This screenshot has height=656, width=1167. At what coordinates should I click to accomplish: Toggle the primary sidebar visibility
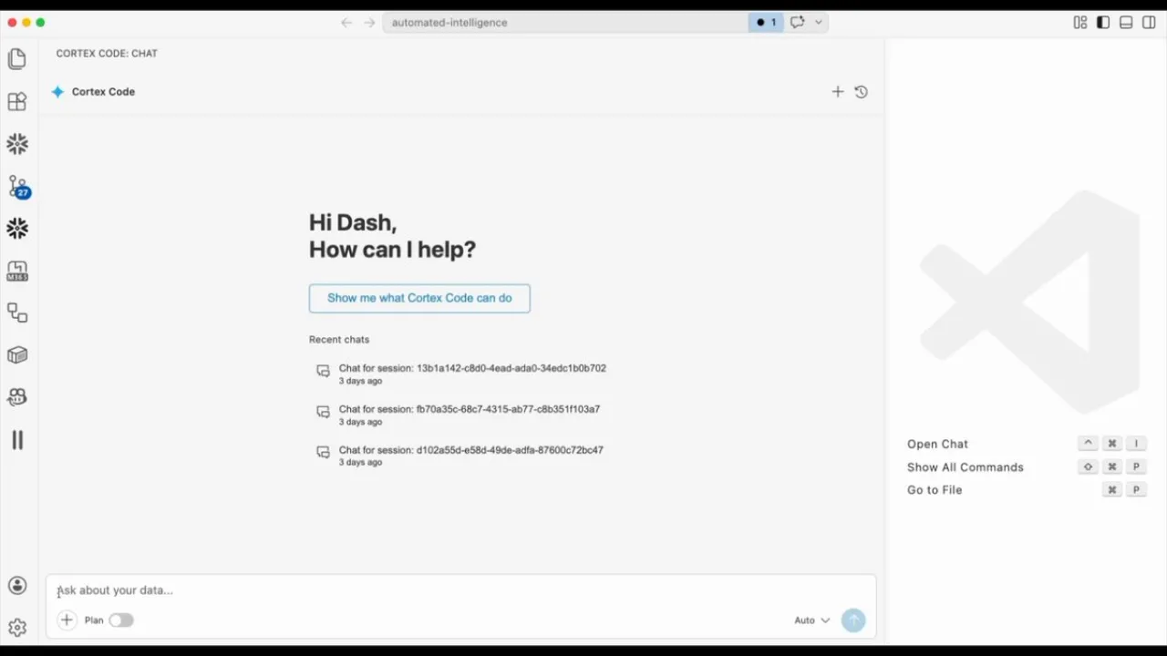click(x=1102, y=22)
